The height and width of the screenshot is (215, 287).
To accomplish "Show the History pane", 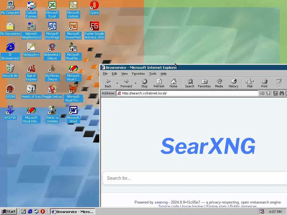I will pyautogui.click(x=233, y=83).
